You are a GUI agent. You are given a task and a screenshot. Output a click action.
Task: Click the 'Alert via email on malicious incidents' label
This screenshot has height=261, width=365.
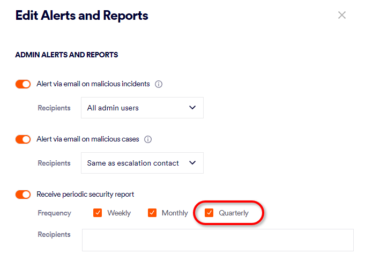click(93, 84)
